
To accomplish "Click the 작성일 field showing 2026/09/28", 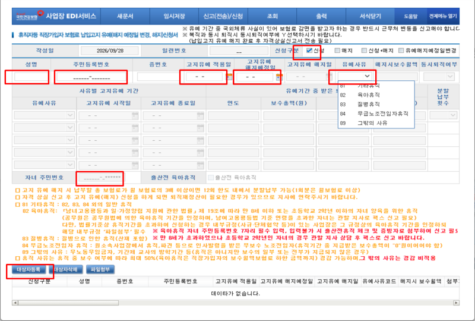I will click(110, 51).
